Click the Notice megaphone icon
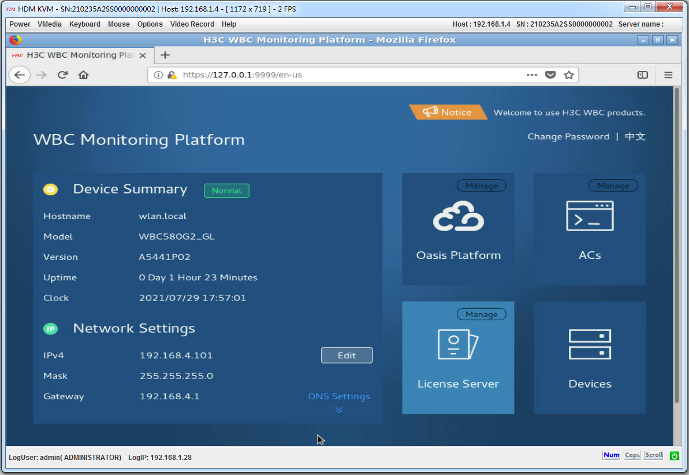The width and height of the screenshot is (689, 475). [x=430, y=112]
